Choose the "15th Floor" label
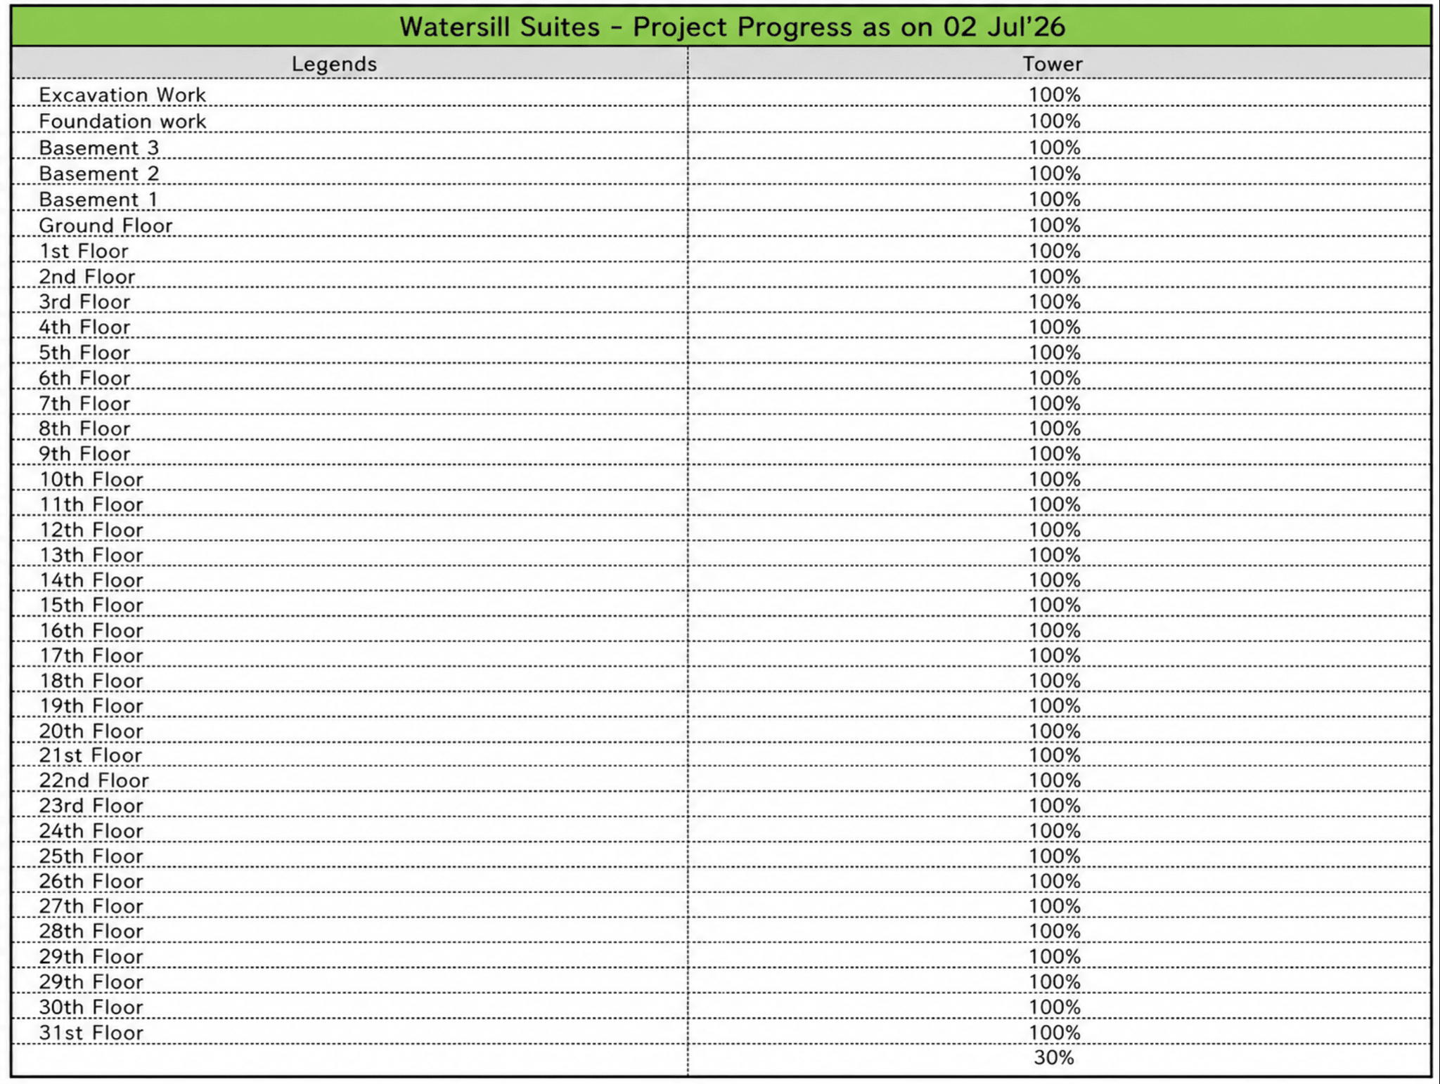The width and height of the screenshot is (1440, 1084). click(x=91, y=605)
